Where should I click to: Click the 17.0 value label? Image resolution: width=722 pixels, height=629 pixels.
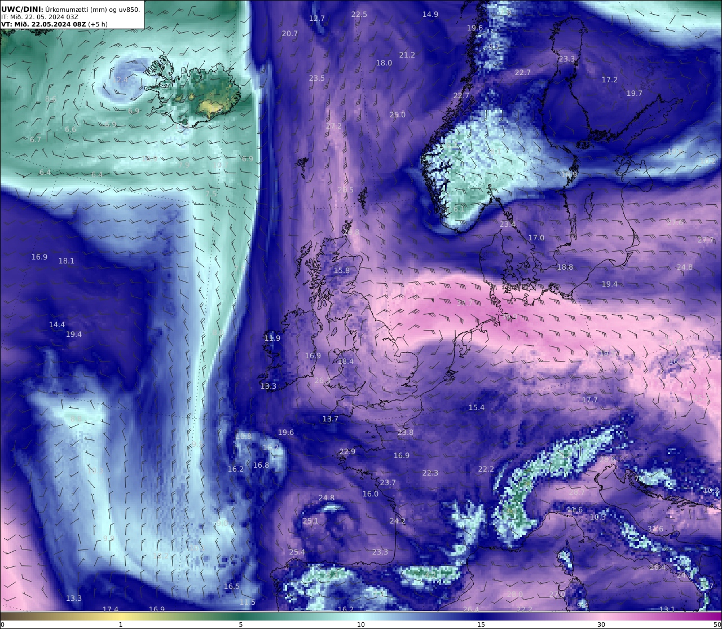[x=536, y=238]
